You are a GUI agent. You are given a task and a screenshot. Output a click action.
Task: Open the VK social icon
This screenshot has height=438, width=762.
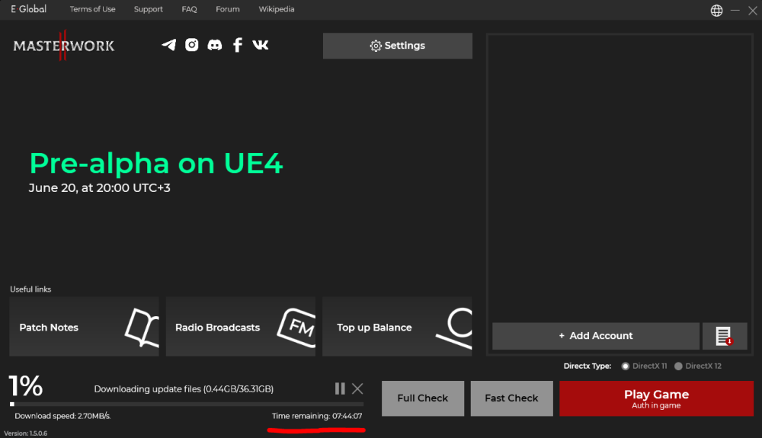click(261, 45)
